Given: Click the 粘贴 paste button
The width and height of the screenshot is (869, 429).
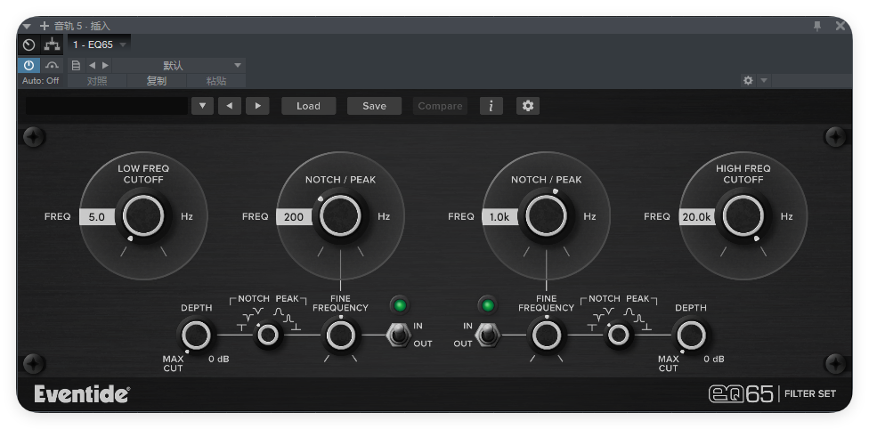Looking at the screenshot, I should [216, 81].
